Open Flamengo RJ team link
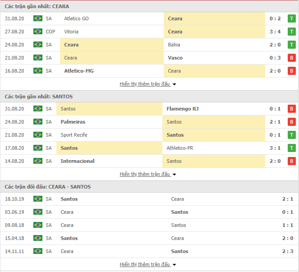The image size is (299, 272). pyautogui.click(x=183, y=109)
